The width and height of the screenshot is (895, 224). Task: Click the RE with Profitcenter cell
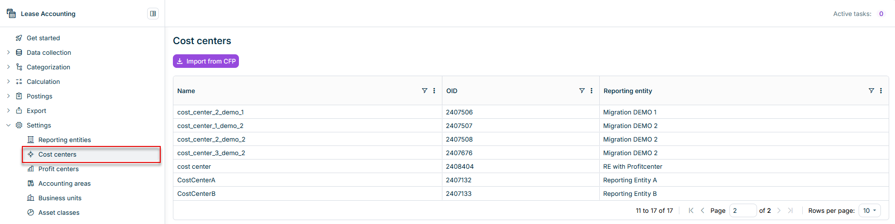point(633,166)
